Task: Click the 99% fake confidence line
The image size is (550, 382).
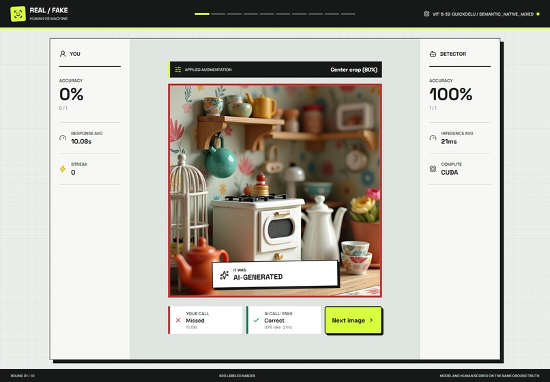Action: point(278,327)
